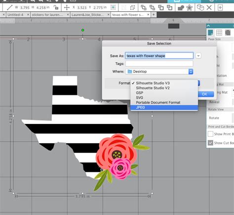Select the line tool icon beside width field
This screenshot has height=215, width=234.
pos(9,7)
